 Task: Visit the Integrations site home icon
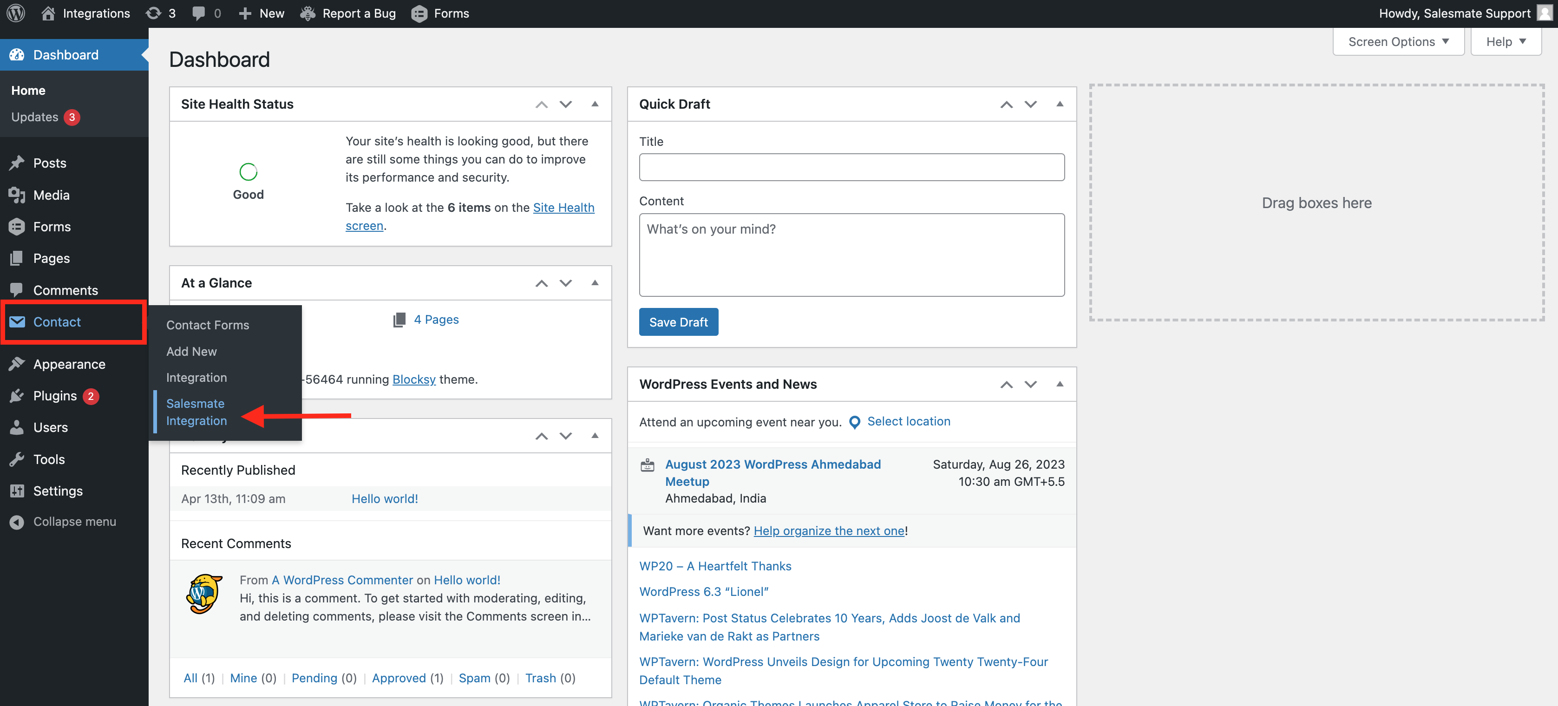coord(48,13)
